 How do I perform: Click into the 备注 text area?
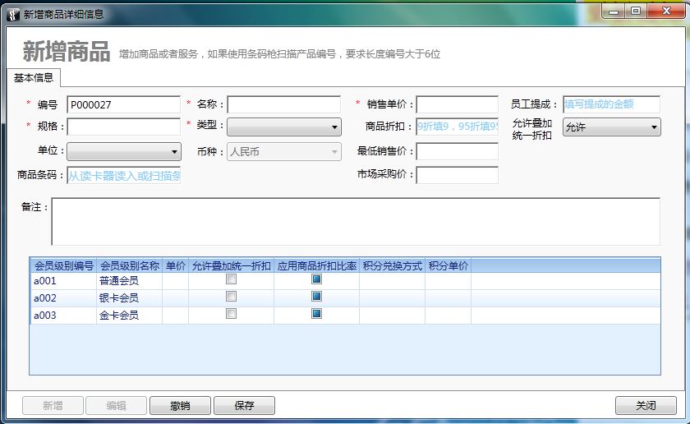click(355, 221)
